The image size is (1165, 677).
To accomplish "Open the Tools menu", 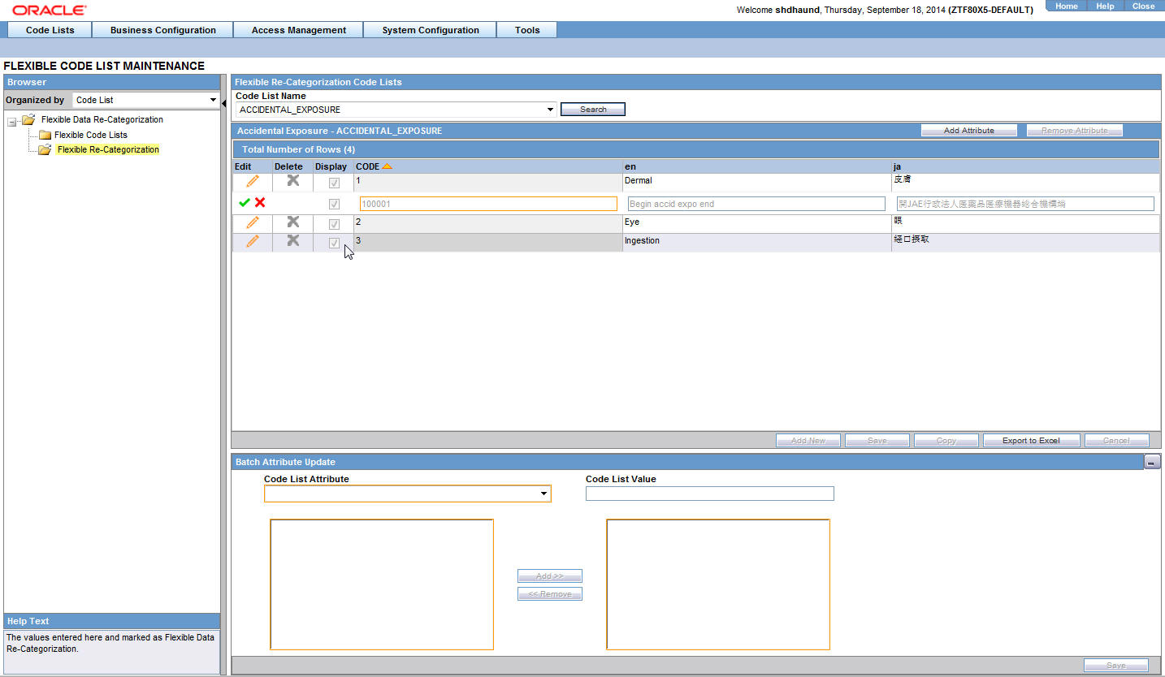I will (527, 30).
